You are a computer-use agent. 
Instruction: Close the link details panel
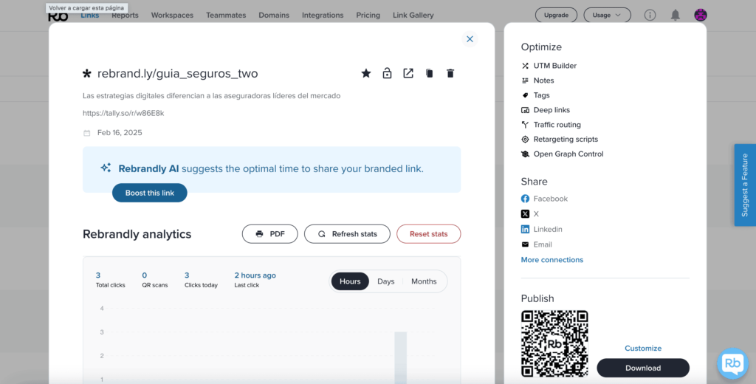pos(470,39)
